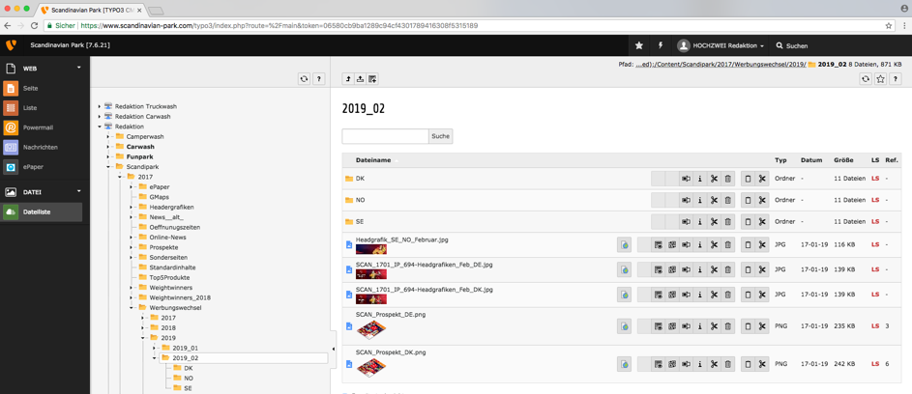Click the copy icon in the SE folder row
Image resolution: width=912 pixels, height=394 pixels.
click(x=748, y=221)
